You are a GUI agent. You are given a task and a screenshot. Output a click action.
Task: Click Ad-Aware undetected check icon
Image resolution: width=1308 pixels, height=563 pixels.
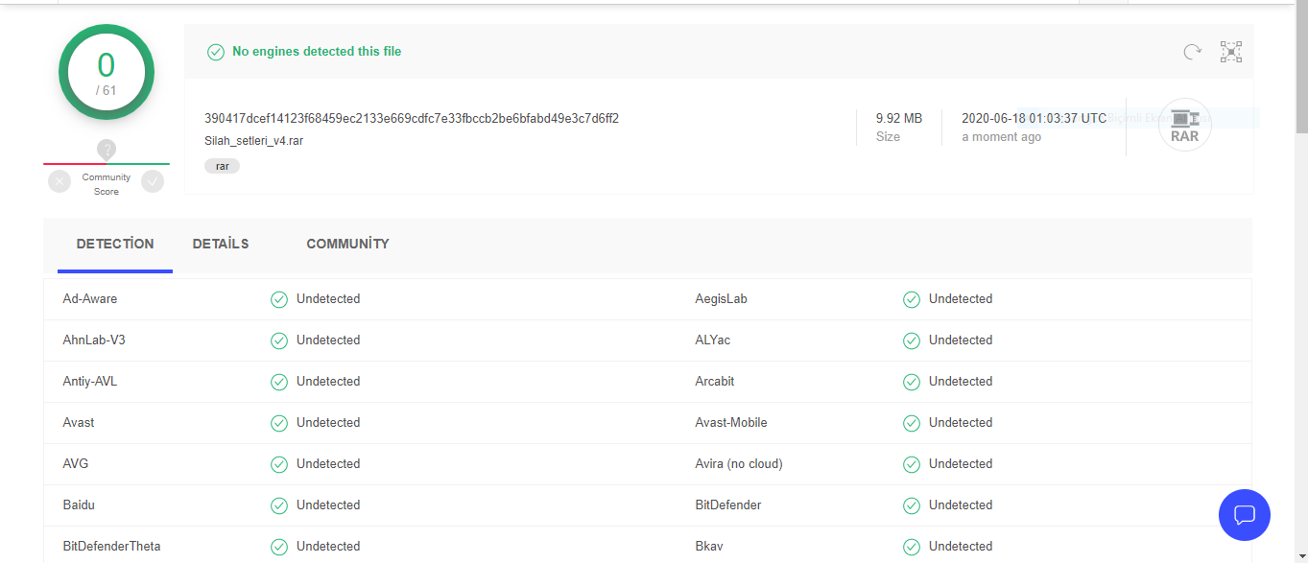pyautogui.click(x=279, y=299)
